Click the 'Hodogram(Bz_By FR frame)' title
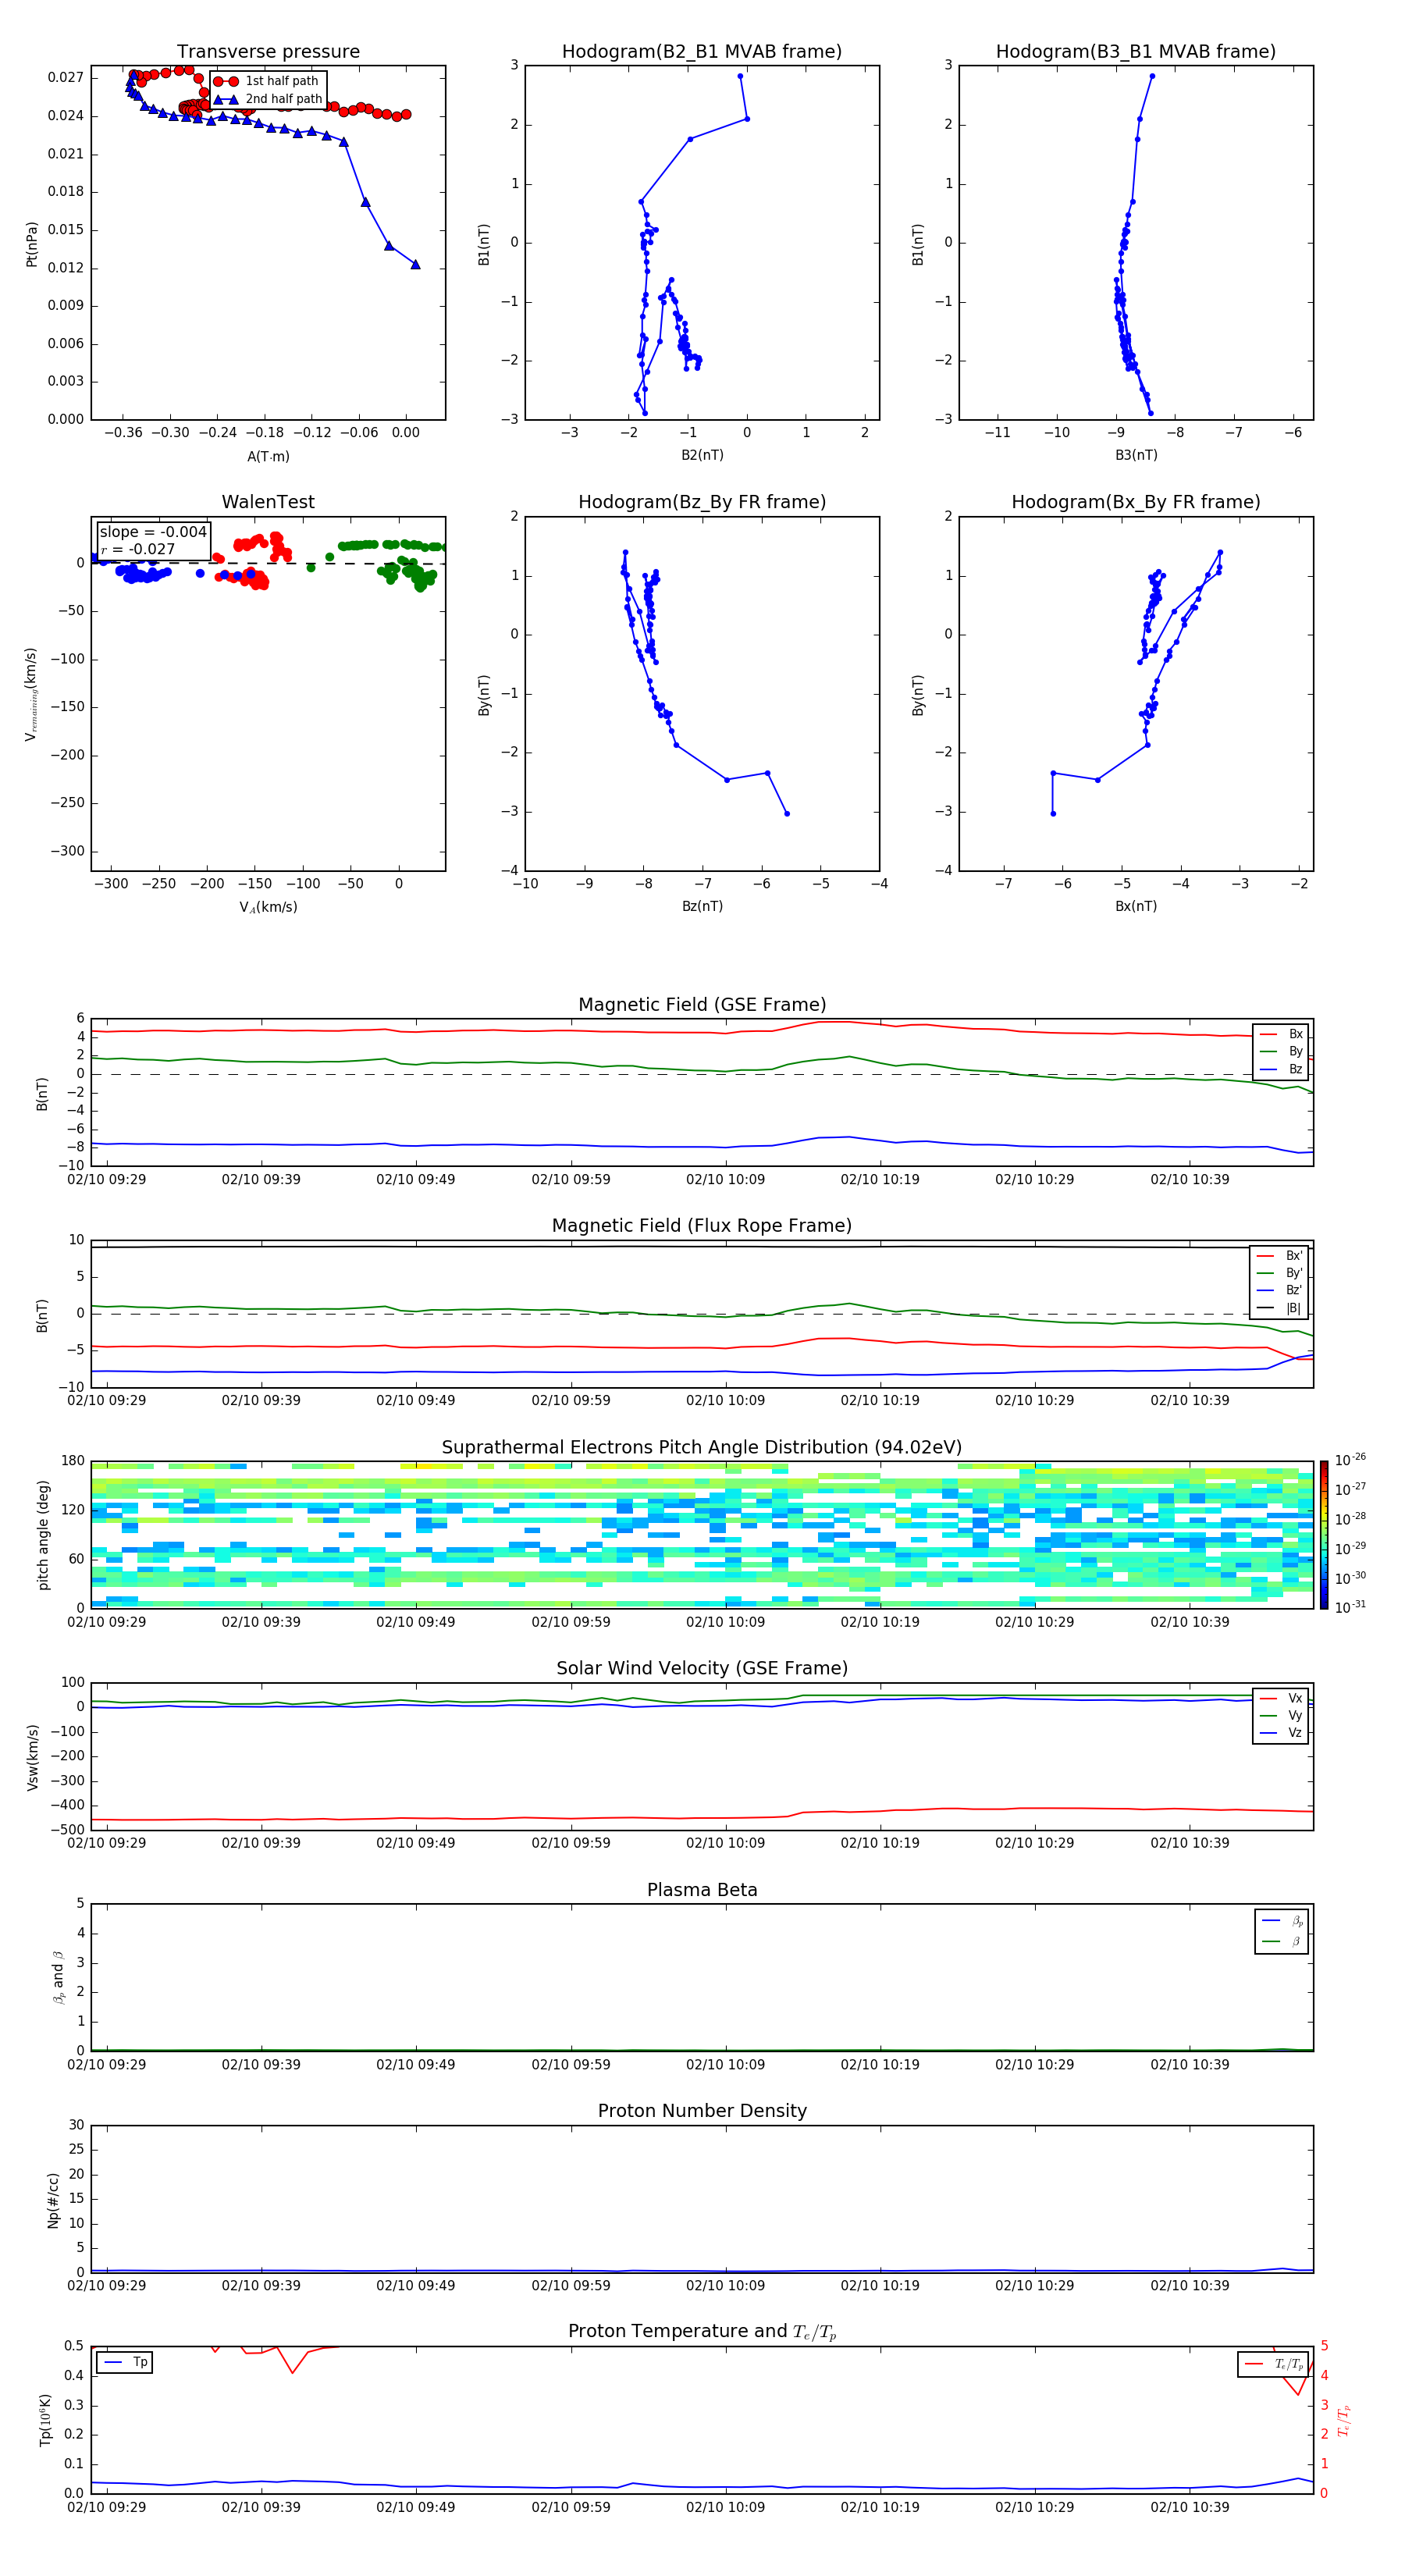The width and height of the screenshot is (1405, 2576). pyautogui.click(x=702, y=502)
